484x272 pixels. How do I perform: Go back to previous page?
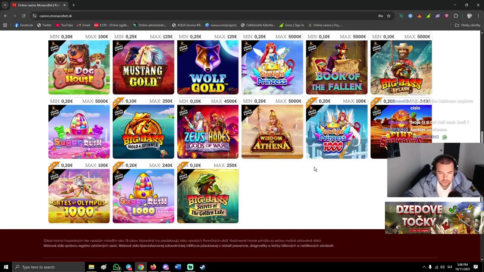click(x=5, y=16)
